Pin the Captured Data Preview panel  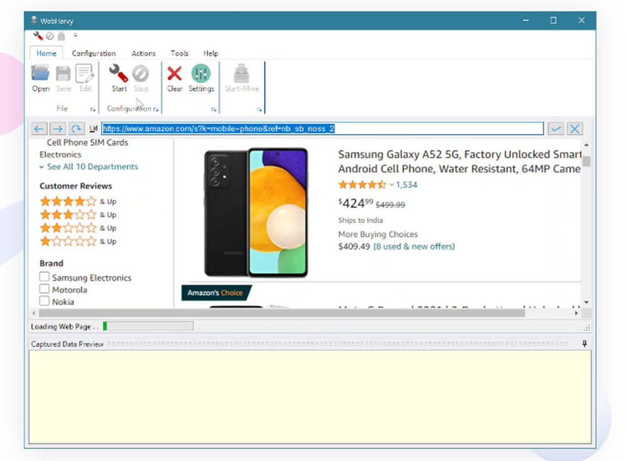tap(584, 343)
